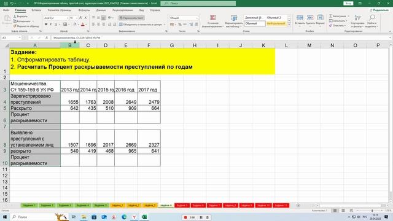Viewport: 393px width, 221px height.
Task: Apply percent style
Action: [x=180, y=25]
